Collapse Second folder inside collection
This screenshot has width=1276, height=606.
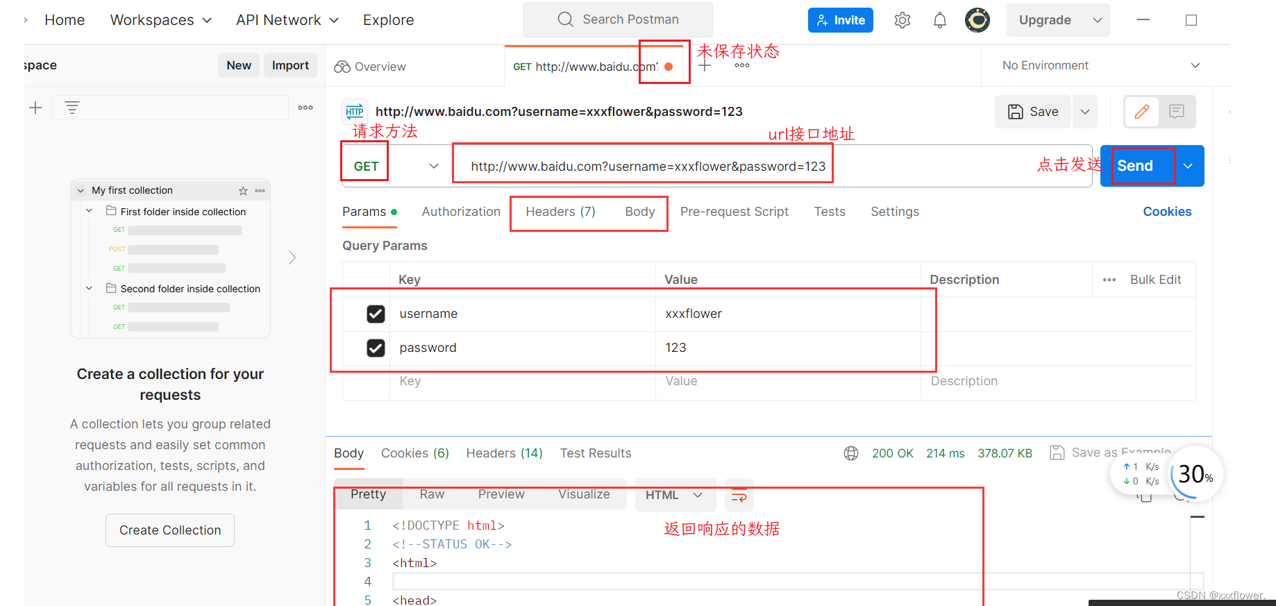tap(89, 287)
